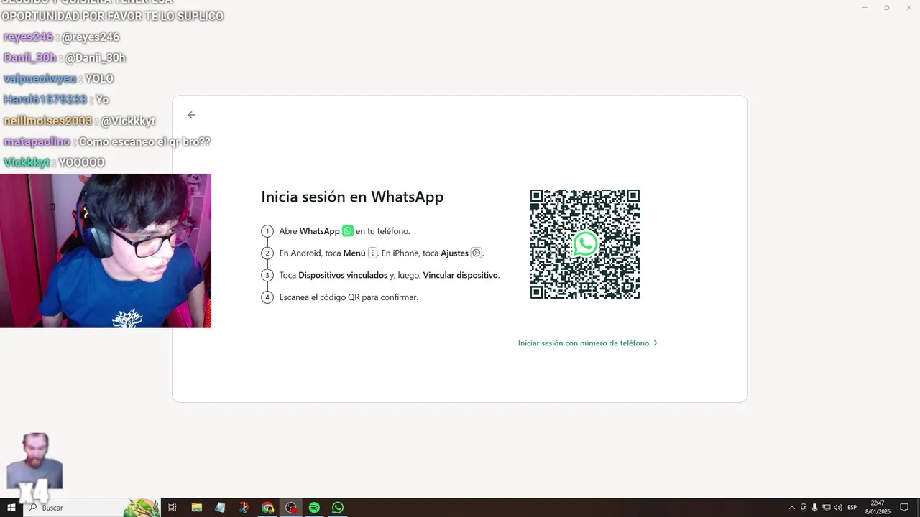Open the clock showing 22:47

click(x=878, y=508)
